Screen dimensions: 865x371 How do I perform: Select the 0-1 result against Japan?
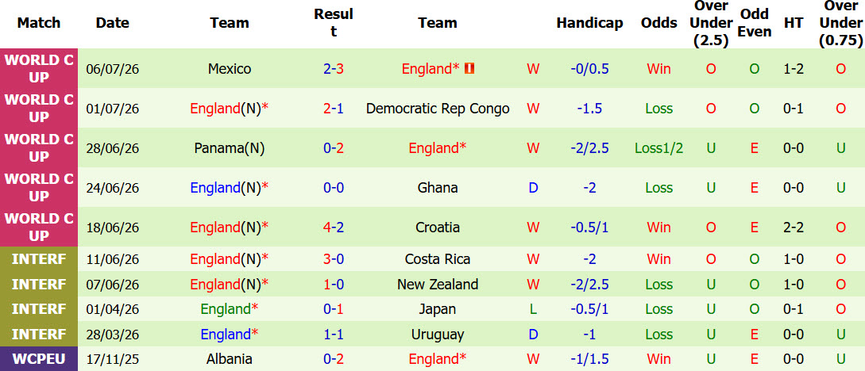tap(333, 309)
